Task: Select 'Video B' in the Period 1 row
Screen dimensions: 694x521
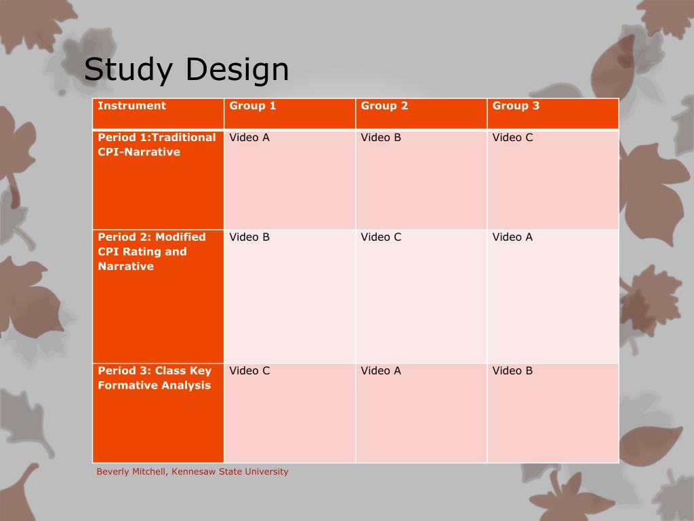Action: coord(381,137)
